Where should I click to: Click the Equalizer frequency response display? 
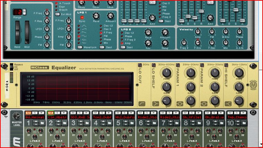point(77,89)
